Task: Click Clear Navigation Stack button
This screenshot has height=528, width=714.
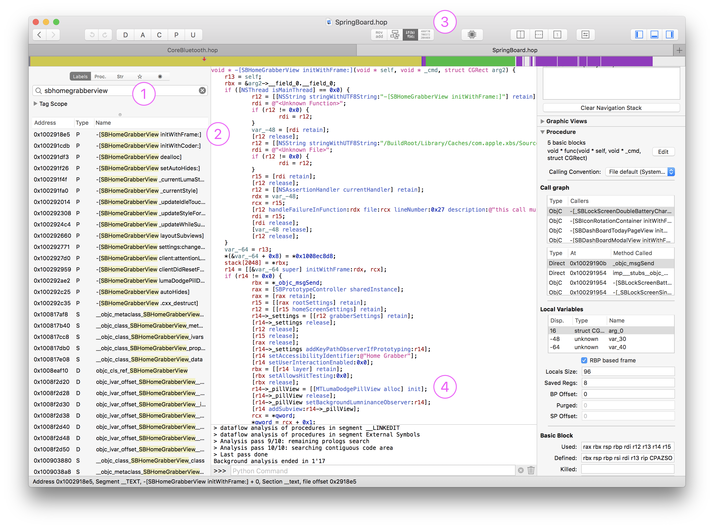Action: (x=611, y=108)
